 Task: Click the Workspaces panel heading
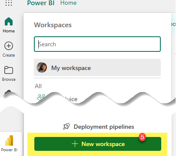click(53, 25)
